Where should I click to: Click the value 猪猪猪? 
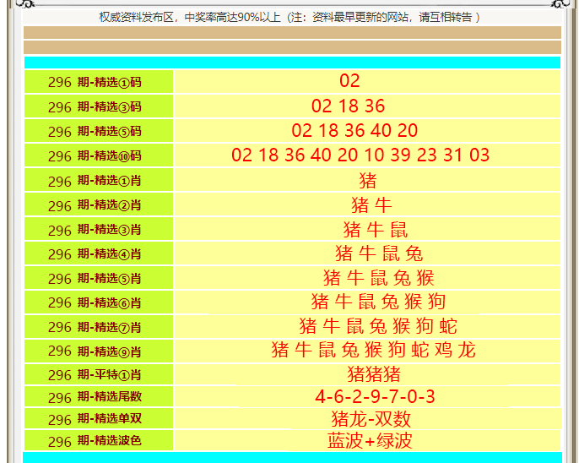374,374
